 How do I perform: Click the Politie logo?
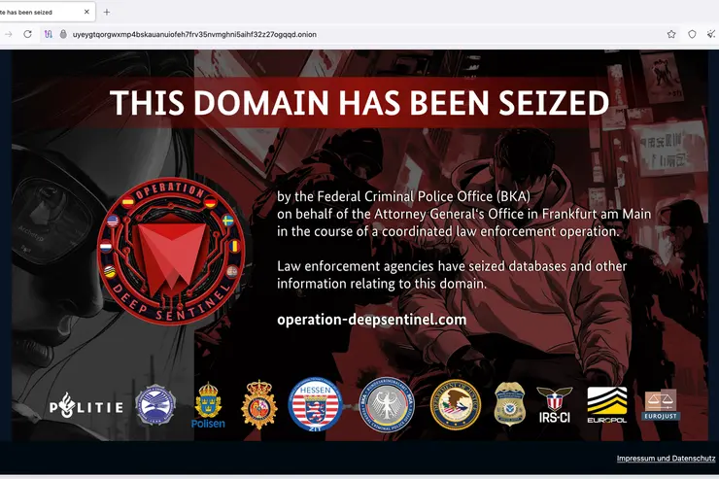[x=86, y=406]
